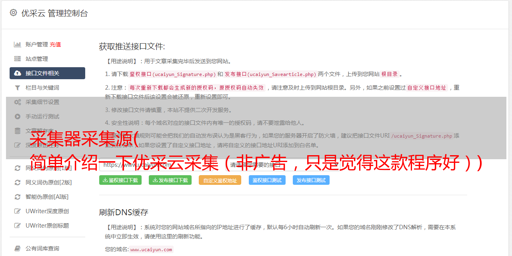Click the red 充值 recharge link

[55, 44]
